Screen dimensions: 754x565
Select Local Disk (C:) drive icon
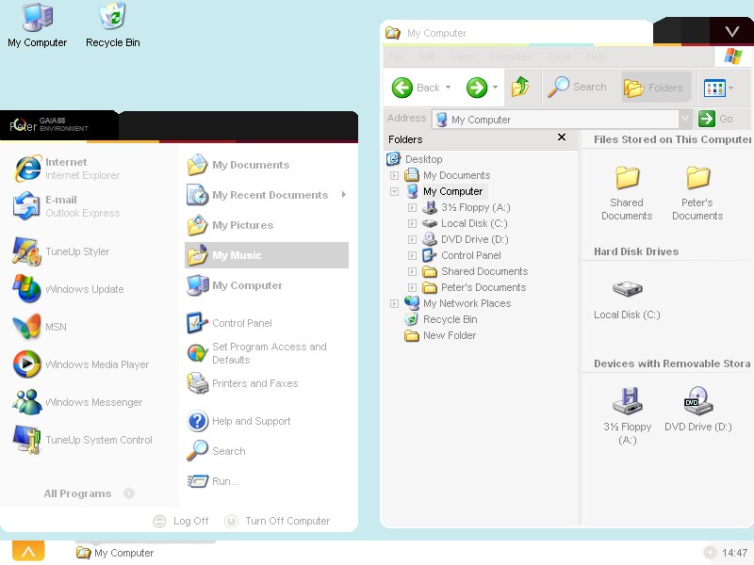coord(627,299)
